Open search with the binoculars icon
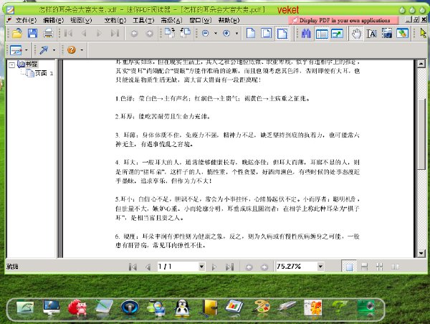 click(x=306, y=34)
